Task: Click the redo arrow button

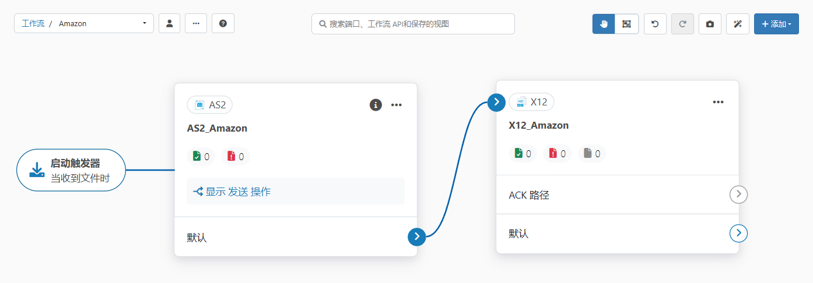Action: (682, 24)
